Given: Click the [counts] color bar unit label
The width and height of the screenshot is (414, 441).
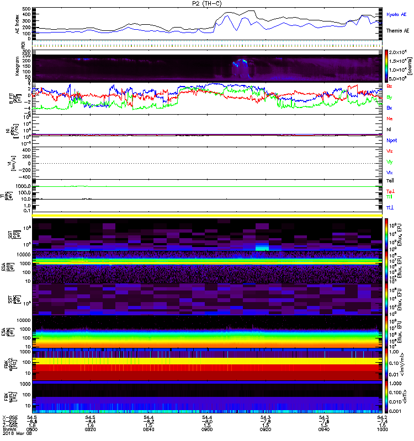Looking at the screenshot, I should coord(410,66).
